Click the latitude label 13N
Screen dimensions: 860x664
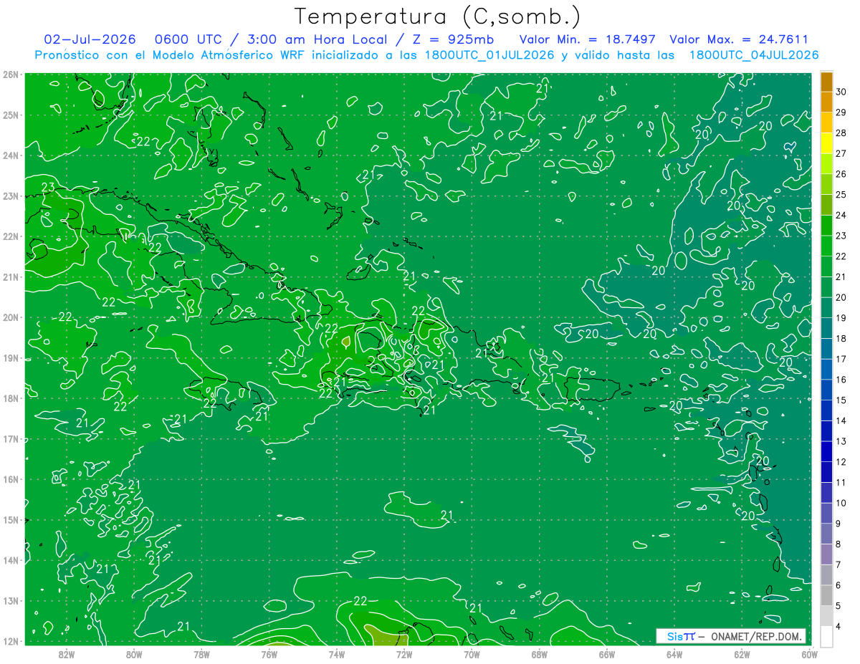(x=10, y=601)
